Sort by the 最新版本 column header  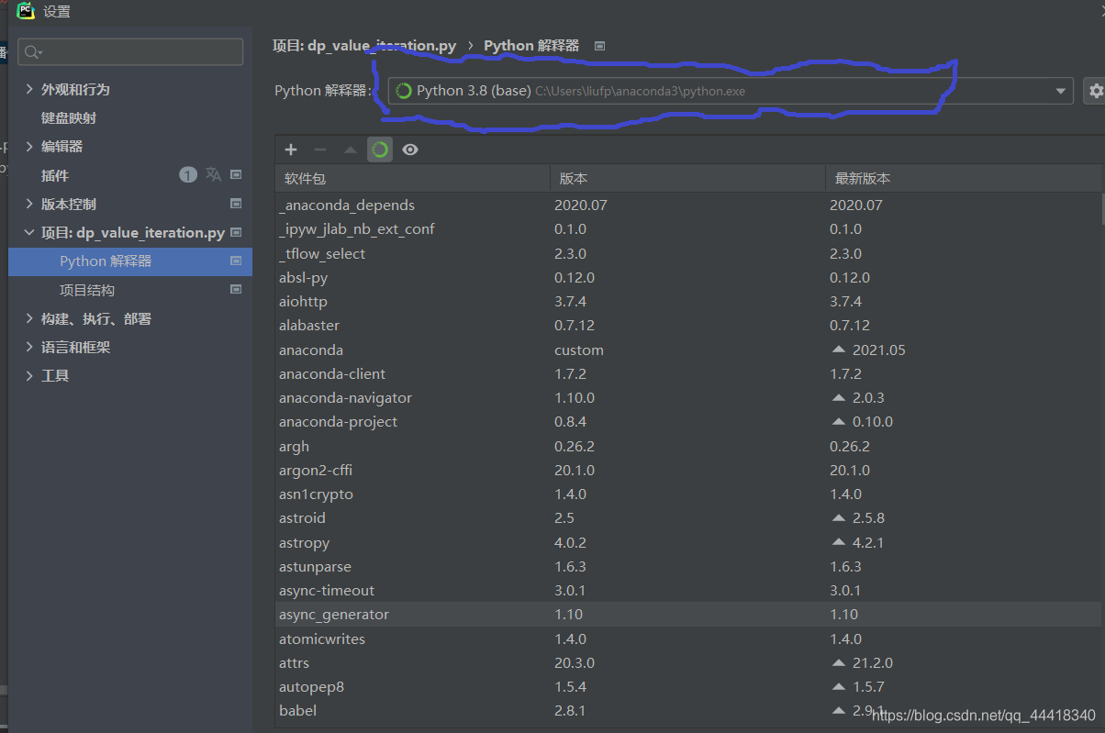[963, 179]
